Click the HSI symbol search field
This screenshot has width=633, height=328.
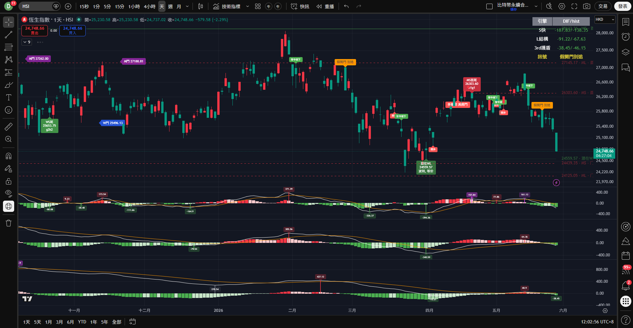point(36,6)
